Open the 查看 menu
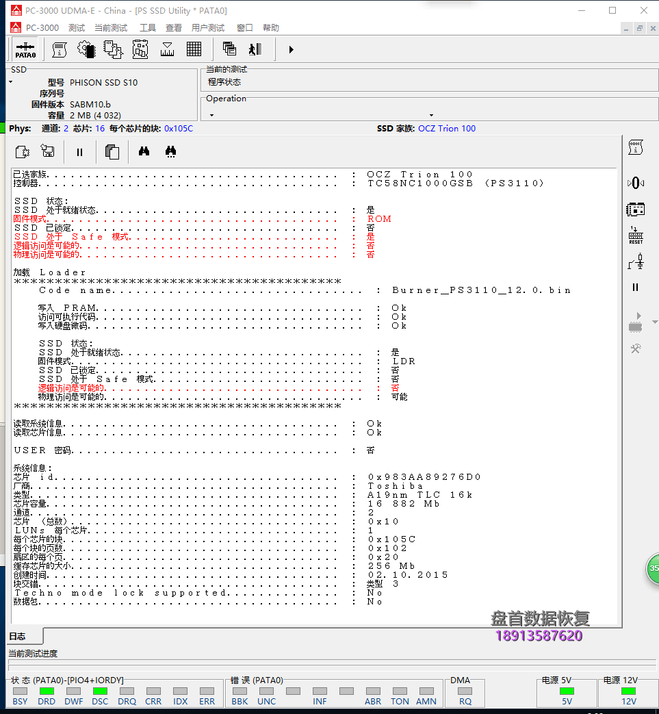This screenshot has height=714, width=659. point(173,28)
